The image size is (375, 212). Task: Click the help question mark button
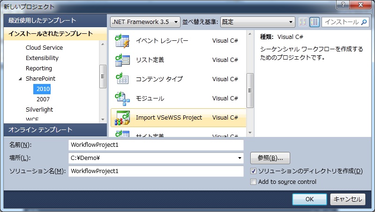click(x=343, y=5)
